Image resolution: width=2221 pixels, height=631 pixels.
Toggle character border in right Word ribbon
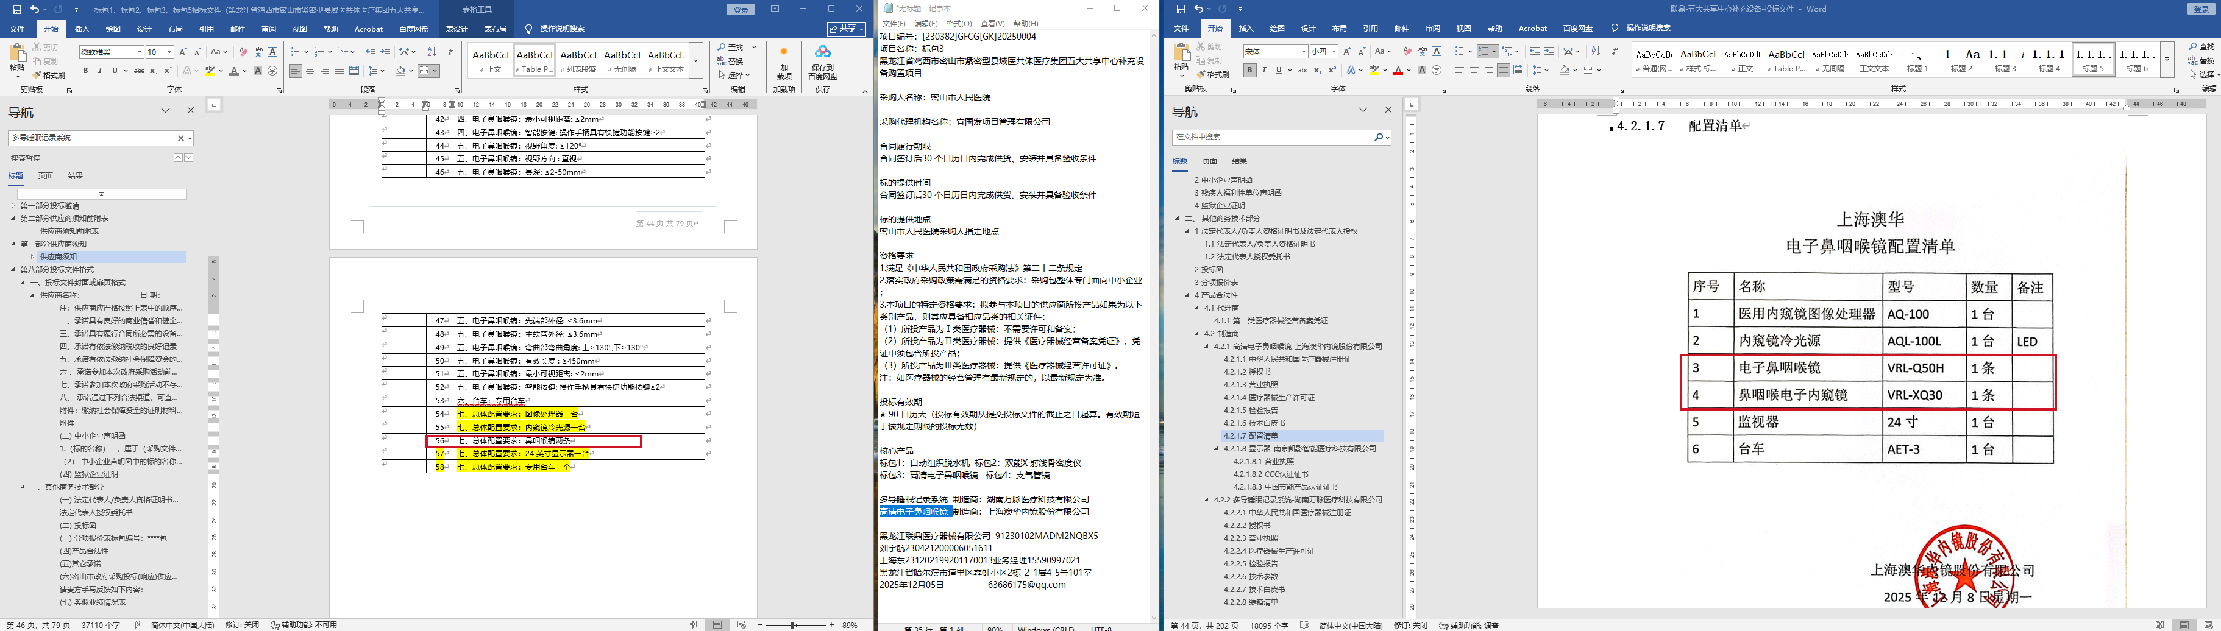pos(1437,52)
